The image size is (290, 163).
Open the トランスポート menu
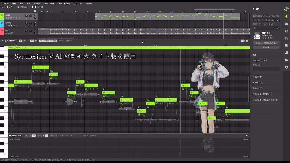point(64,3)
